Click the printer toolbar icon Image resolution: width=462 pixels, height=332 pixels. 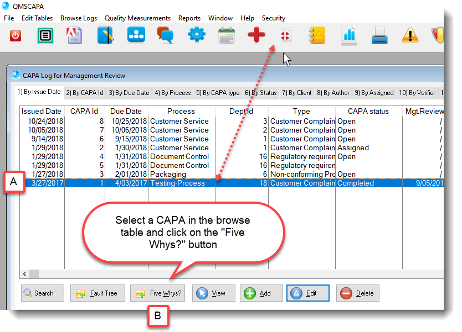pyautogui.click(x=379, y=36)
